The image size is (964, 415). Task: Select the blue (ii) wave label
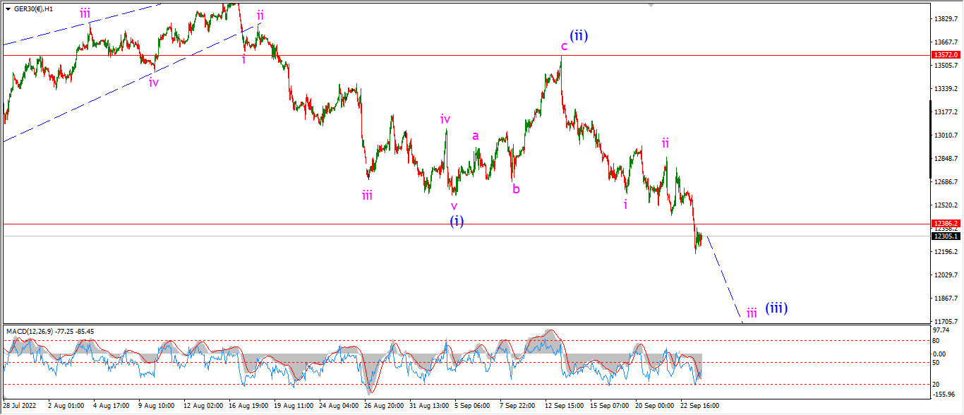[579, 35]
